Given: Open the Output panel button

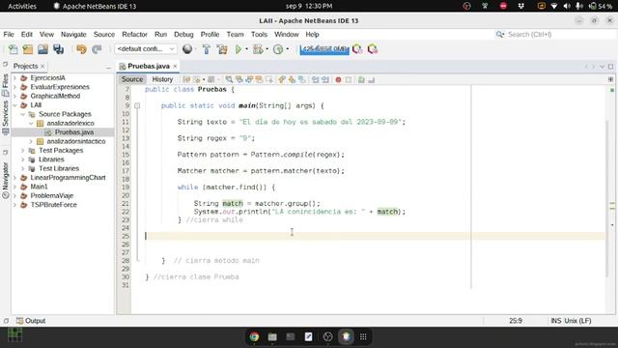Looking at the screenshot, I should point(31,321).
